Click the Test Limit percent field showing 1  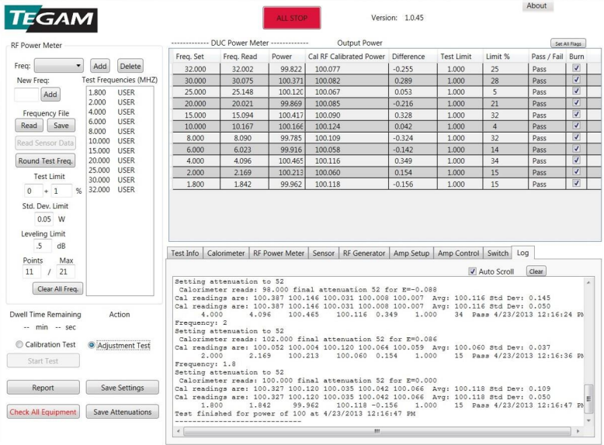61,191
